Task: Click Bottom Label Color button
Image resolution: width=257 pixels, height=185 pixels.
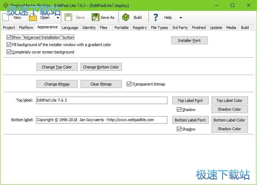Action: [229, 120]
